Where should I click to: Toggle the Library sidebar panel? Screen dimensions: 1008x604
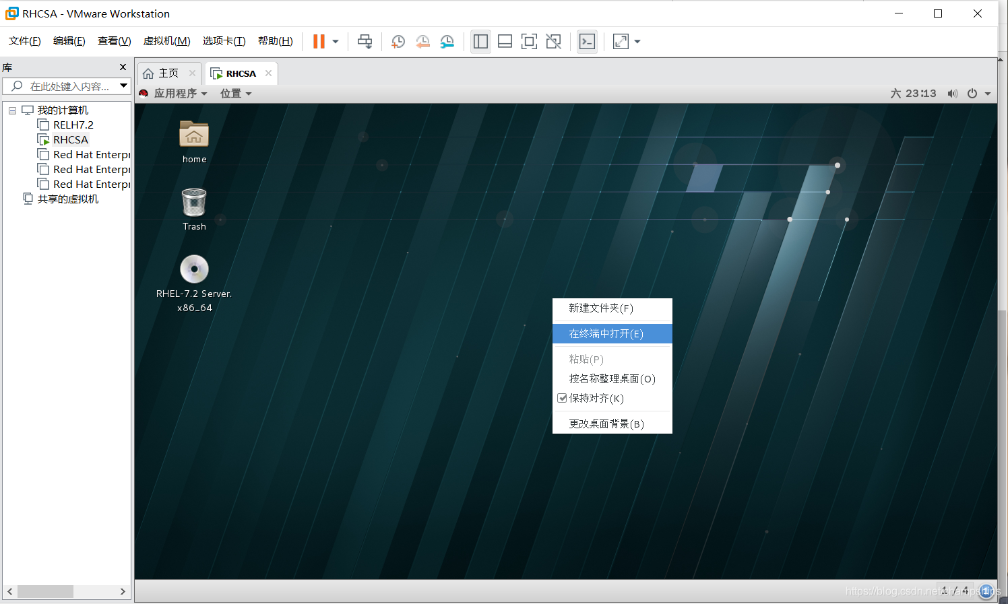pyautogui.click(x=480, y=41)
